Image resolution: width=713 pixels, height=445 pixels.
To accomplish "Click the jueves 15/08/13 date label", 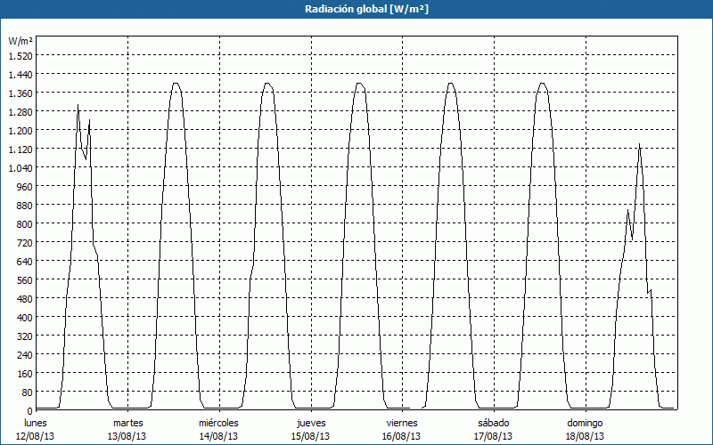I will [311, 429].
